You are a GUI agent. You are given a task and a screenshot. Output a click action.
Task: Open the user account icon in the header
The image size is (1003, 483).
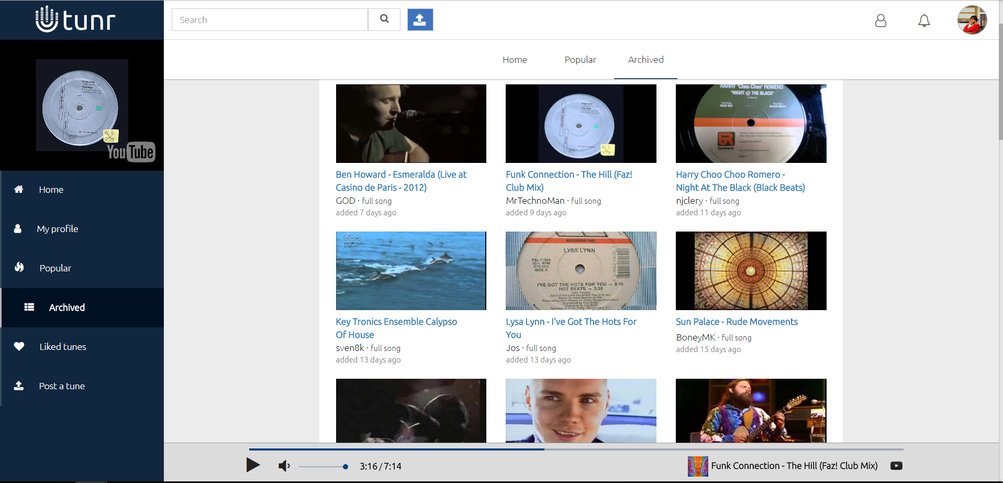[881, 20]
